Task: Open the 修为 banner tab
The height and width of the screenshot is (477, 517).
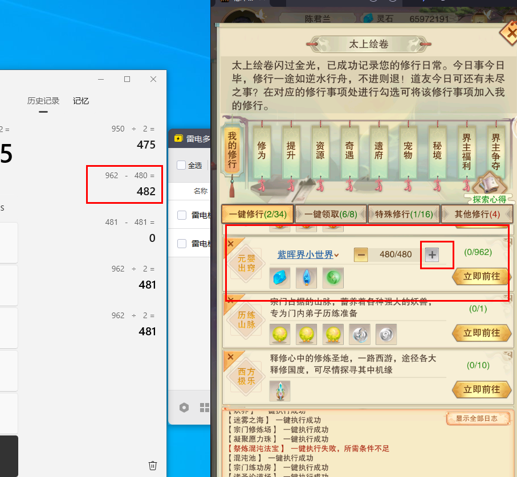Action: click(x=262, y=152)
